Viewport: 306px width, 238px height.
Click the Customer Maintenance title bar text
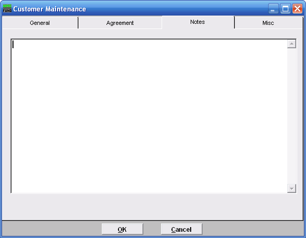49,9
